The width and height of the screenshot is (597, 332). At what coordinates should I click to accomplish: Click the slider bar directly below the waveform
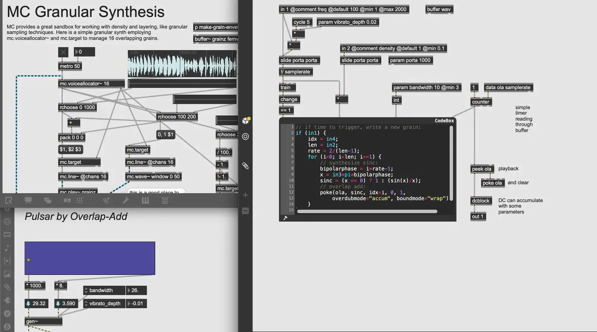[182, 83]
